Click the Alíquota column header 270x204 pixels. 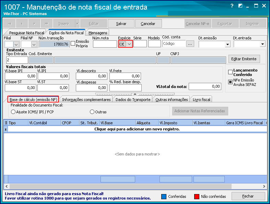(x=147, y=123)
